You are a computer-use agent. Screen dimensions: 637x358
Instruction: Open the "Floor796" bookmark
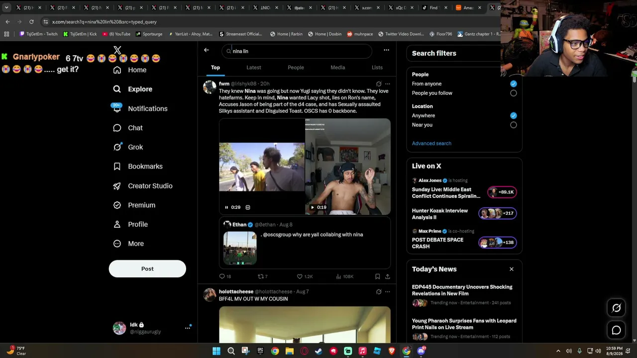point(440,34)
